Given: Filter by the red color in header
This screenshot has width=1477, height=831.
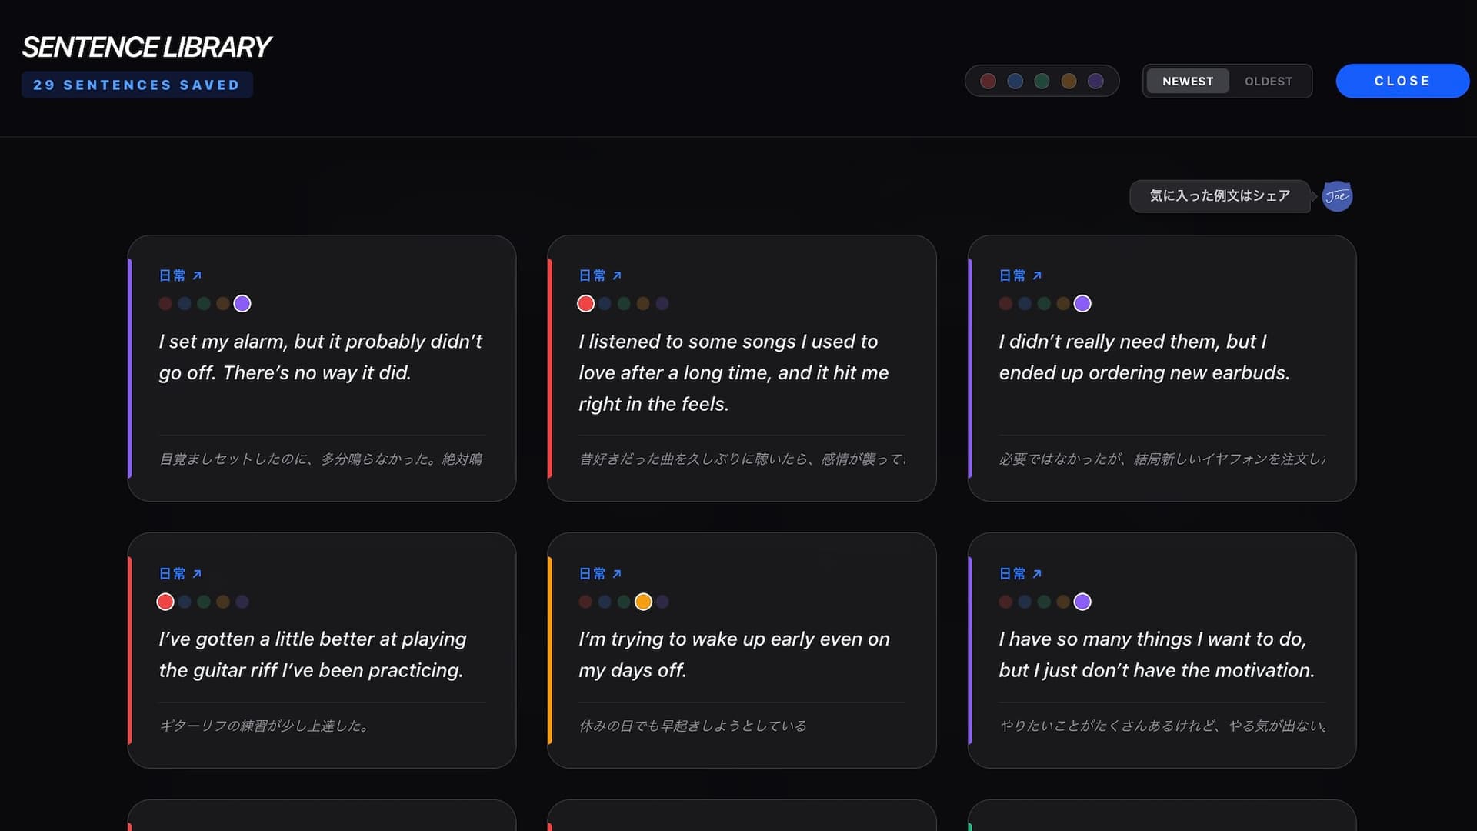Looking at the screenshot, I should pos(989,81).
